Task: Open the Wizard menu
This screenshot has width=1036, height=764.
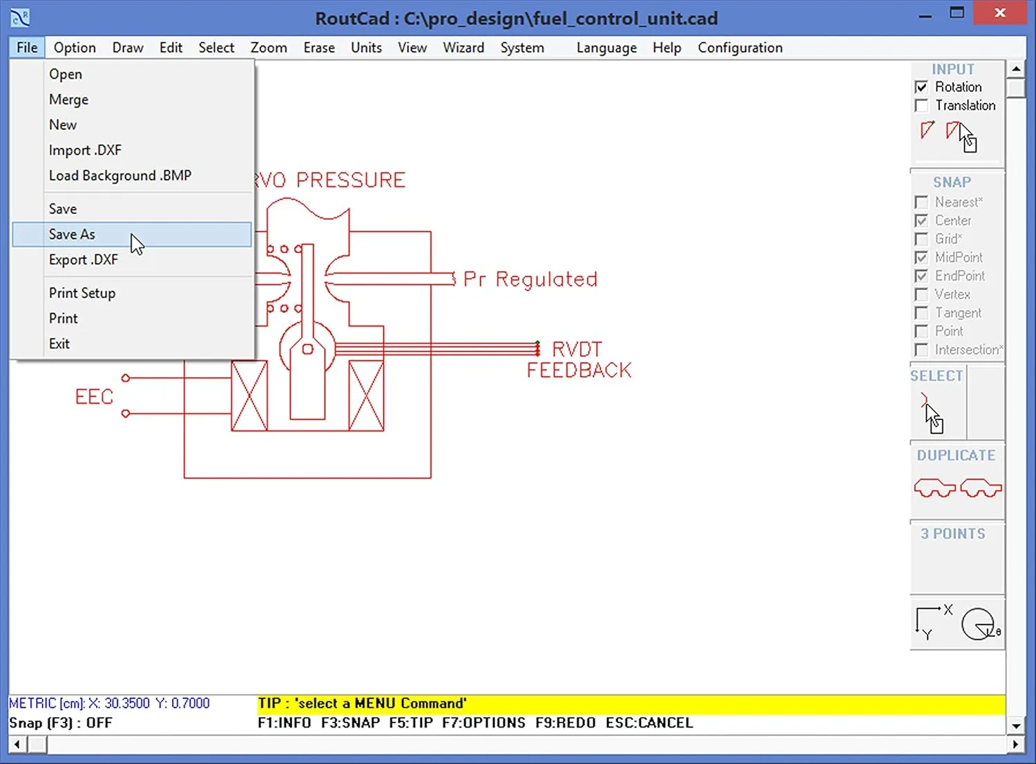Action: [x=463, y=47]
